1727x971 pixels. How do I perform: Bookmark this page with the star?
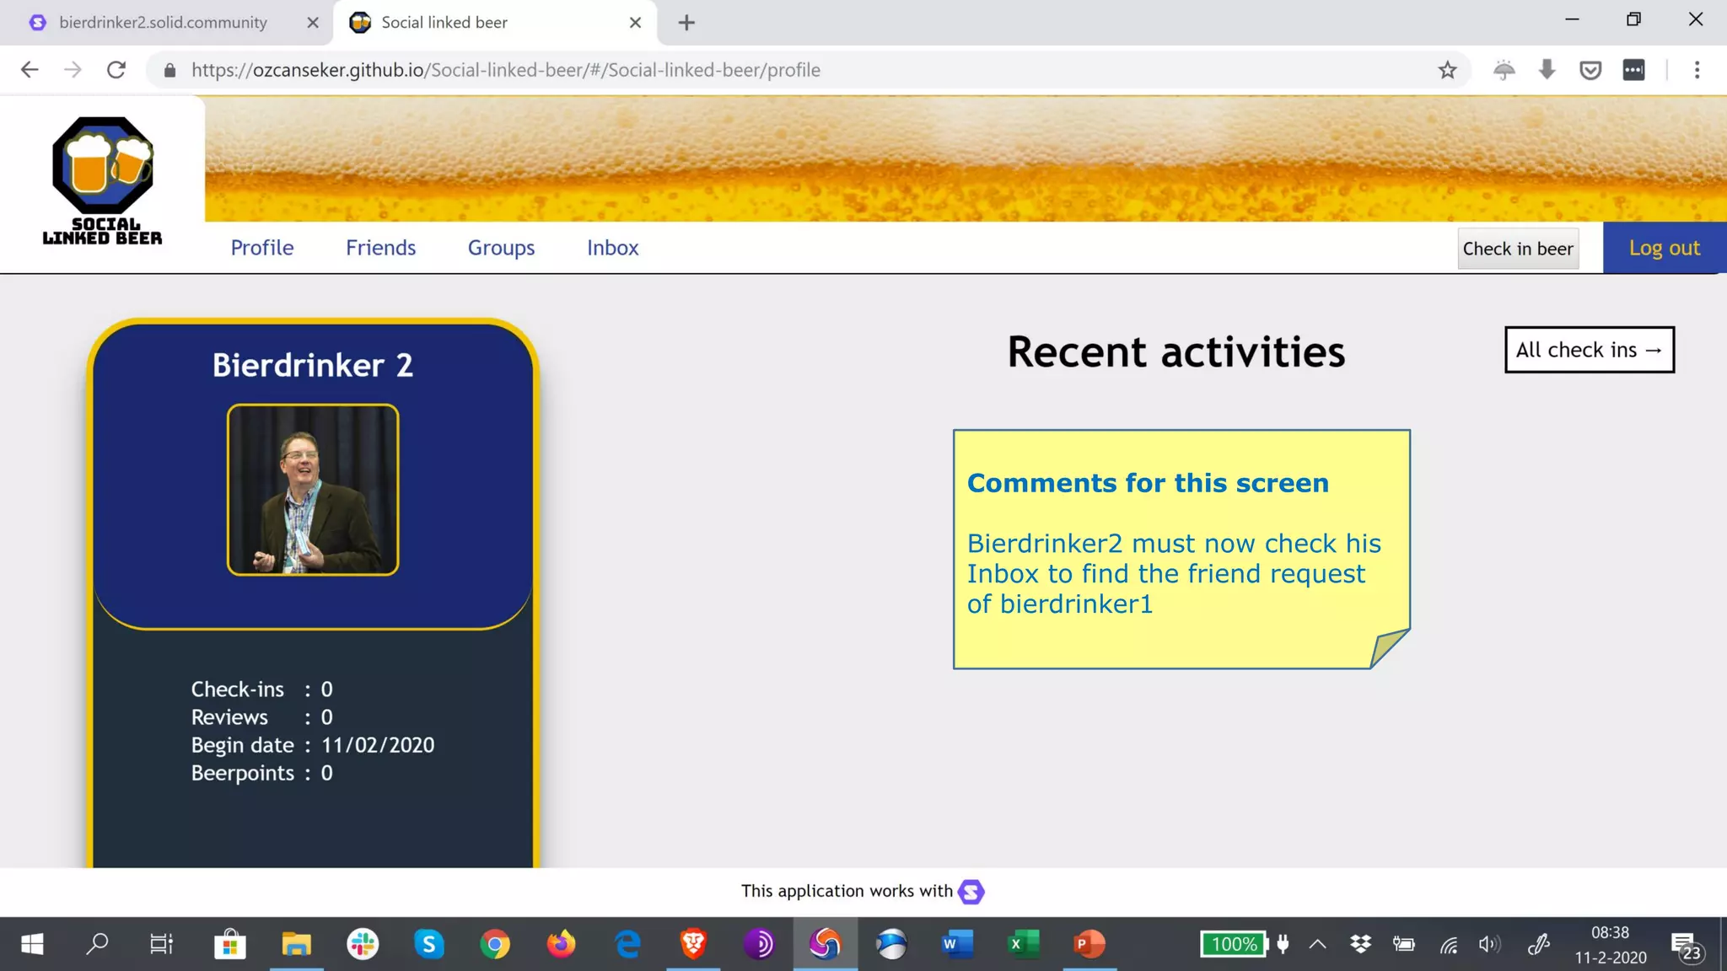[1447, 70]
